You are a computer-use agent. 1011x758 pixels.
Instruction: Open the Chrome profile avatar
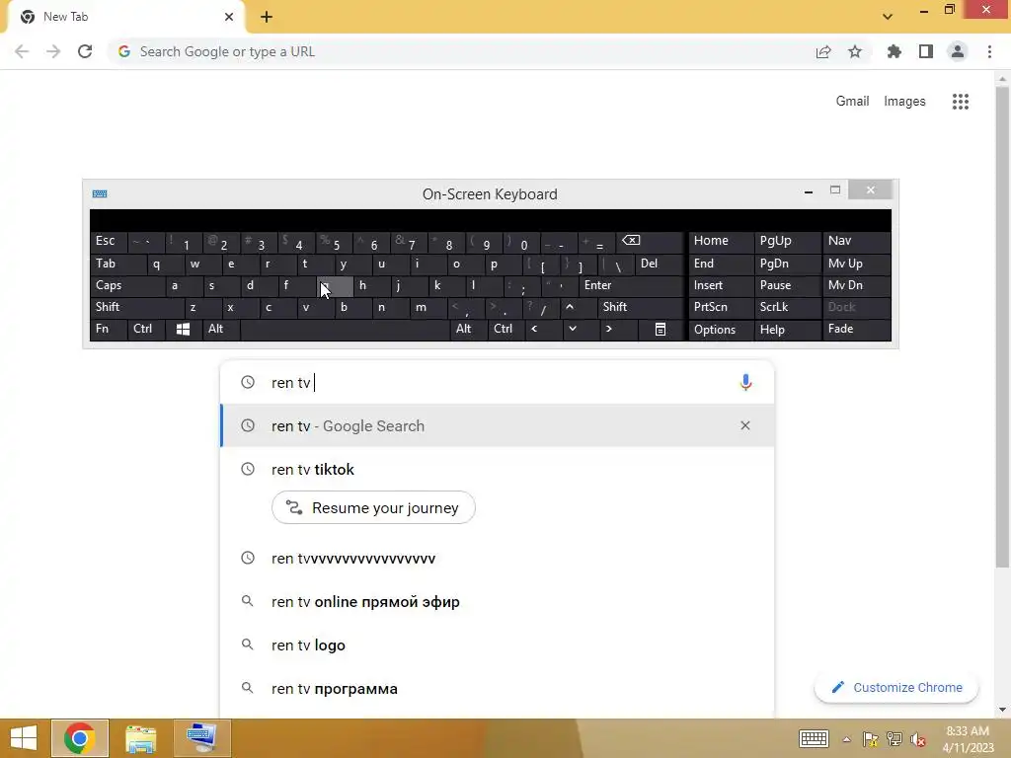[958, 51]
